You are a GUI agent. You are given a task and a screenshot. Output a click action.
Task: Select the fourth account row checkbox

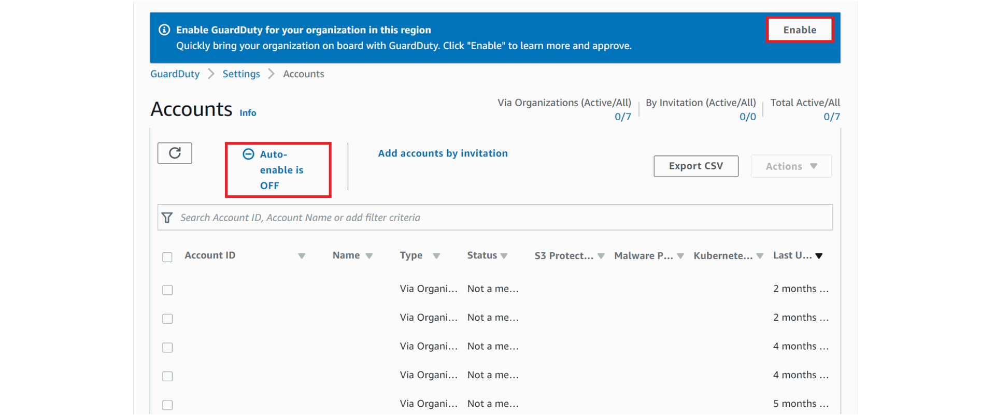point(167,376)
